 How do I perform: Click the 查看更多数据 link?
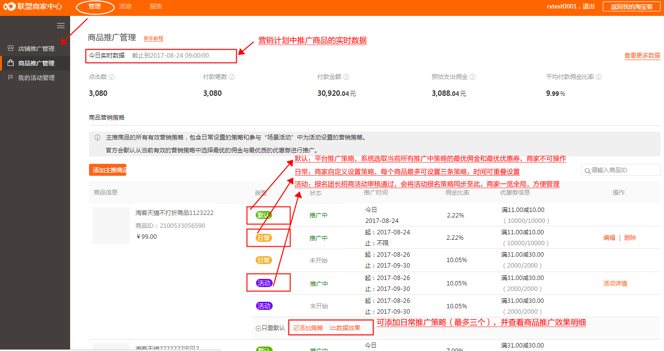[642, 56]
